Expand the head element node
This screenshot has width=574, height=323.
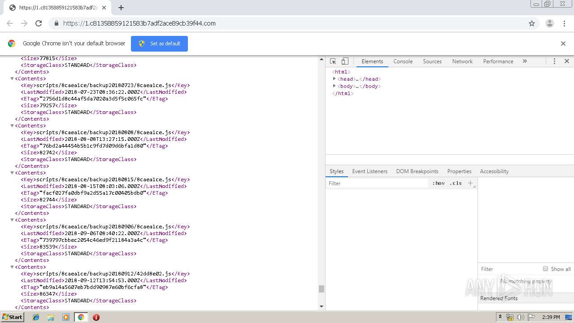coord(334,79)
